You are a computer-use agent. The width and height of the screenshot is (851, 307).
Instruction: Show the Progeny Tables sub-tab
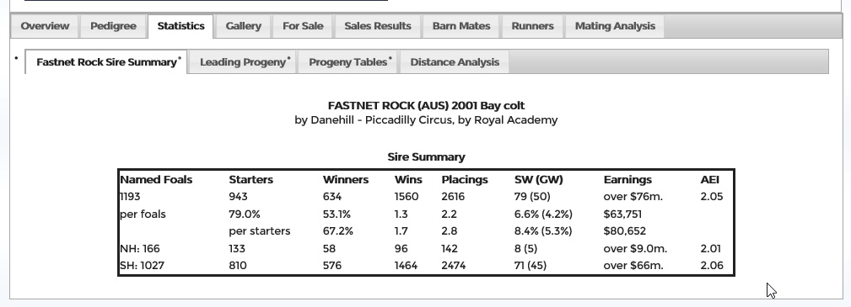tap(347, 61)
